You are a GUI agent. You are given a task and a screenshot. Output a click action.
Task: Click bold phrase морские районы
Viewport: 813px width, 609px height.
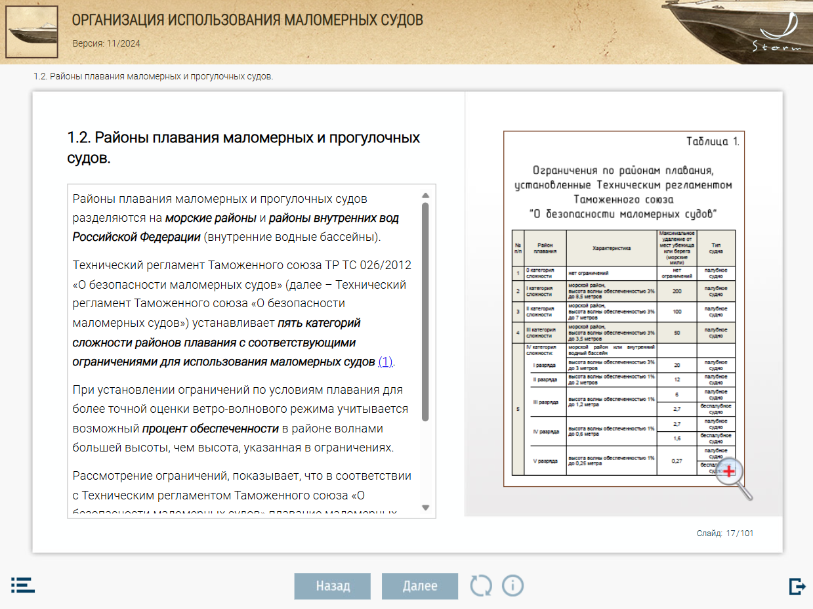(x=211, y=218)
